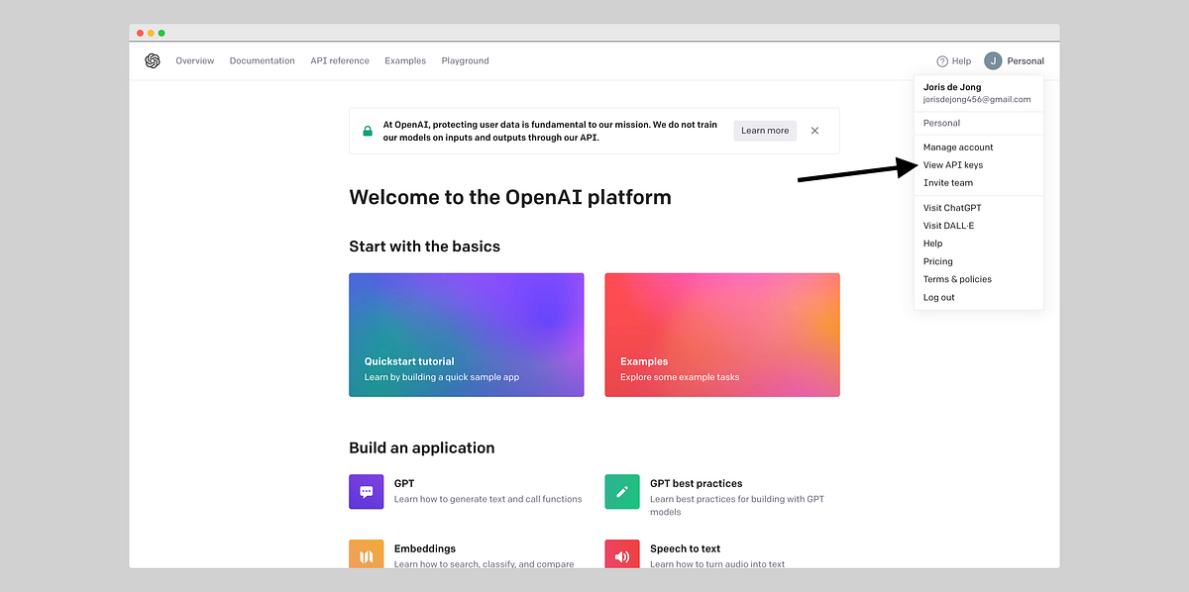Image resolution: width=1189 pixels, height=592 pixels.
Task: Dismiss the data protection banner
Action: click(814, 130)
